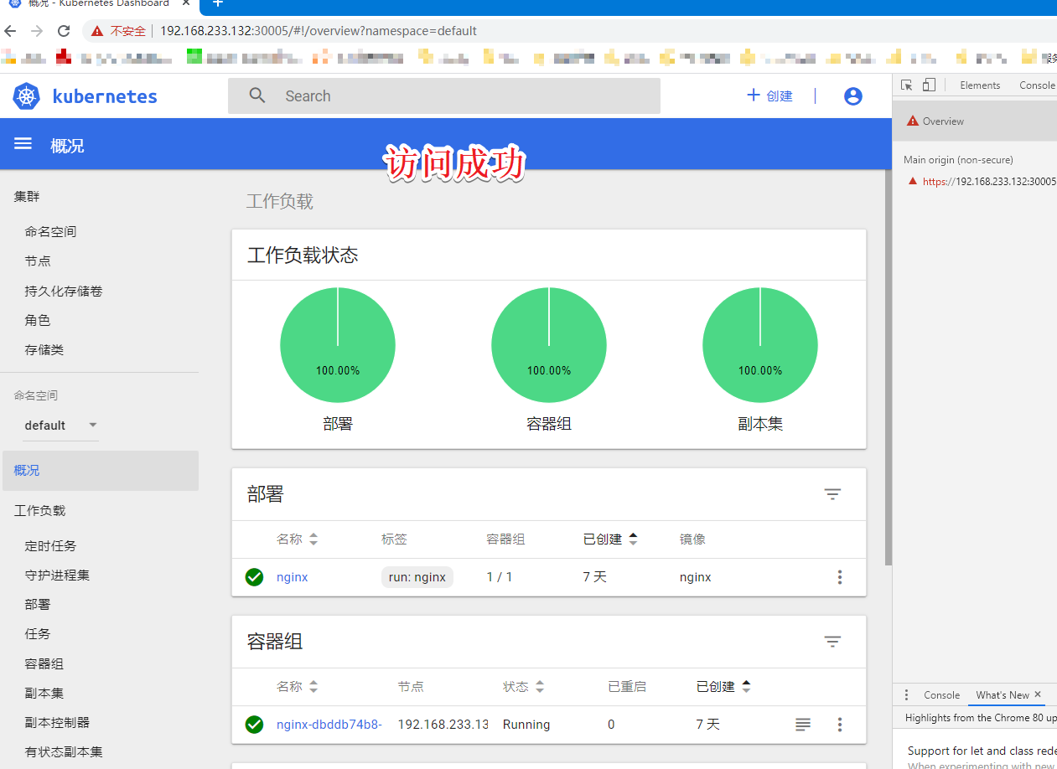Click the search magnifier icon
1057x769 pixels.
pos(257,95)
